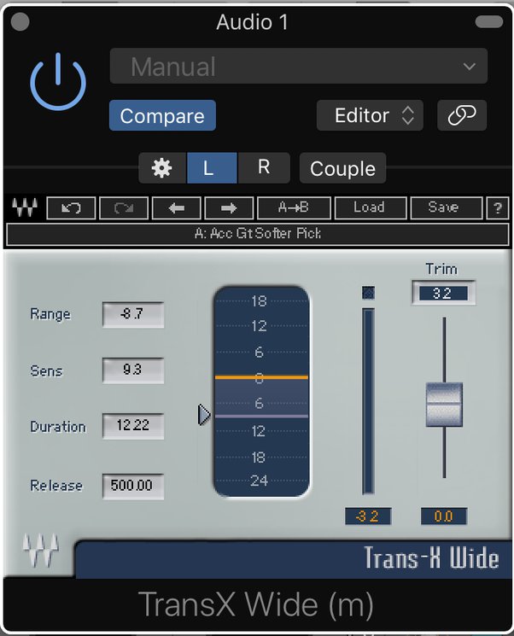Click the orange zero line in gain display
This screenshot has height=636, width=514.
tap(261, 377)
